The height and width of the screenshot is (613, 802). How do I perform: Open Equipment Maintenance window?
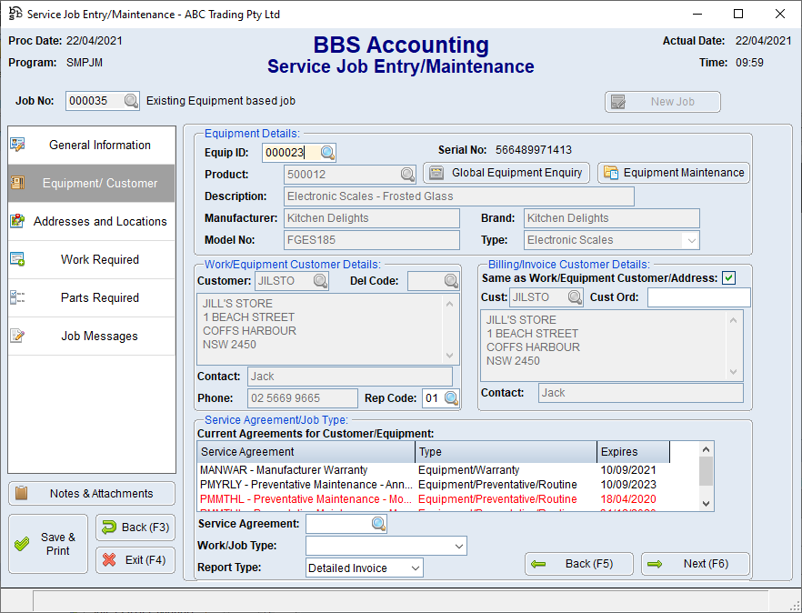(x=674, y=173)
